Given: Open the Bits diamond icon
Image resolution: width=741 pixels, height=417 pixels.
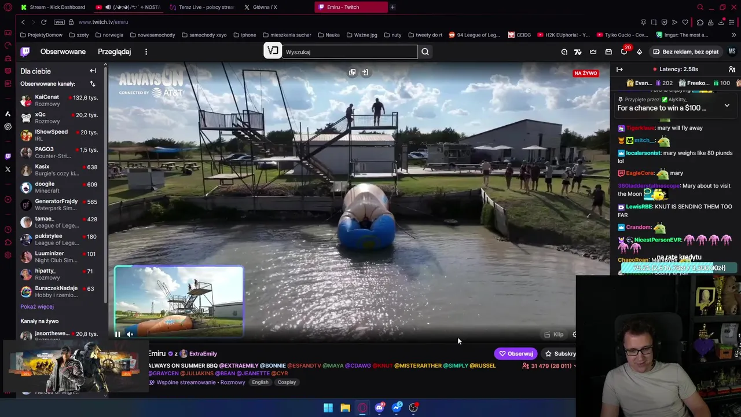Looking at the screenshot, I should [639, 52].
